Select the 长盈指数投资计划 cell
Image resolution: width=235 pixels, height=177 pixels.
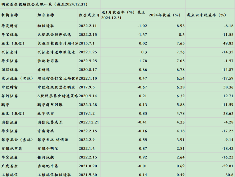[x=57, y=43]
